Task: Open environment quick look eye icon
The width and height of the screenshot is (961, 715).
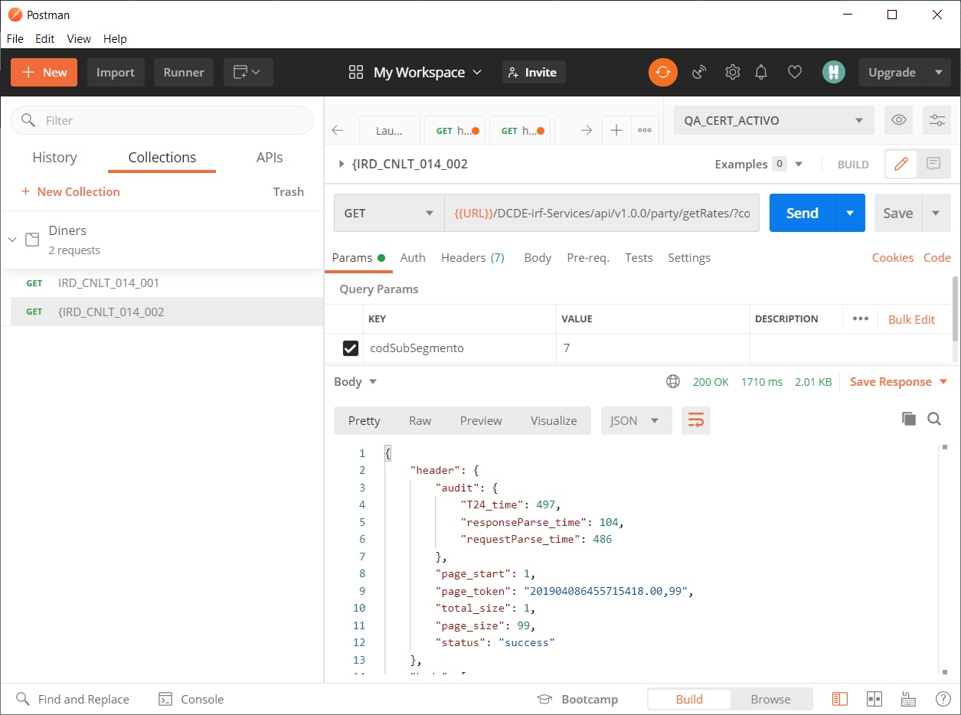Action: point(898,120)
